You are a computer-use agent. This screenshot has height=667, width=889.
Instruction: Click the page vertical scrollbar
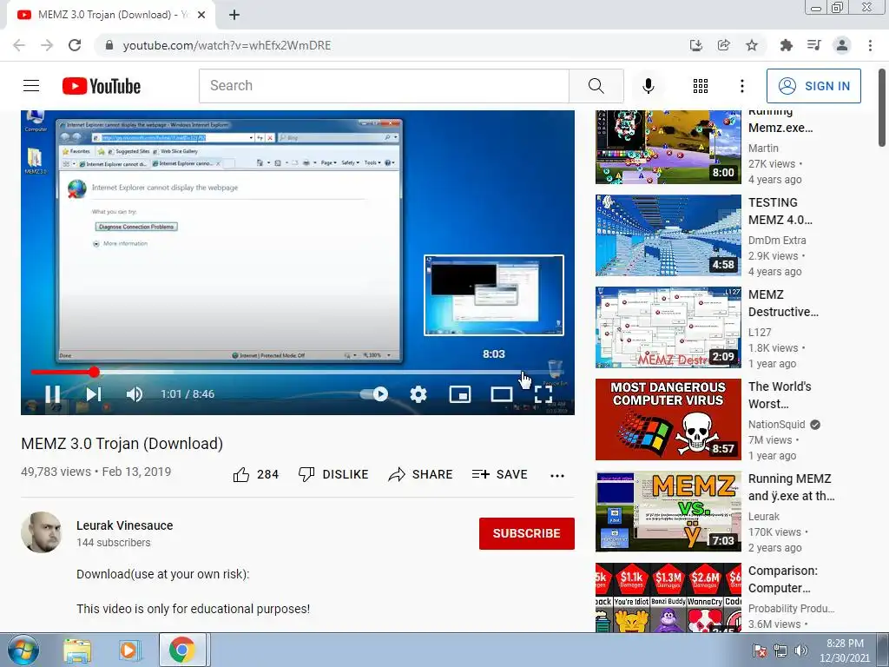(x=882, y=108)
